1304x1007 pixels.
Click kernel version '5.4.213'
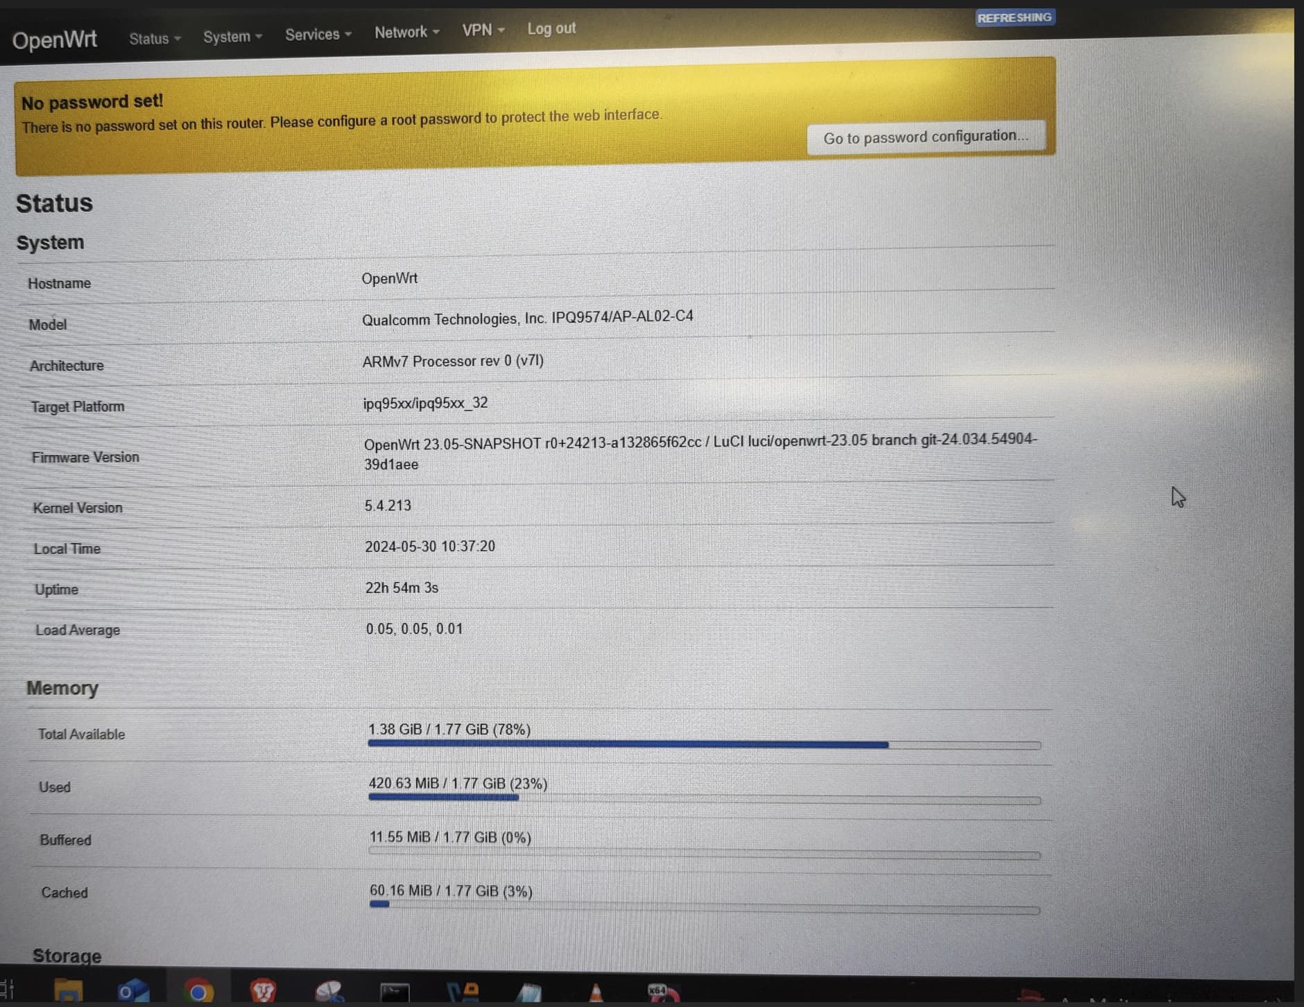388,506
